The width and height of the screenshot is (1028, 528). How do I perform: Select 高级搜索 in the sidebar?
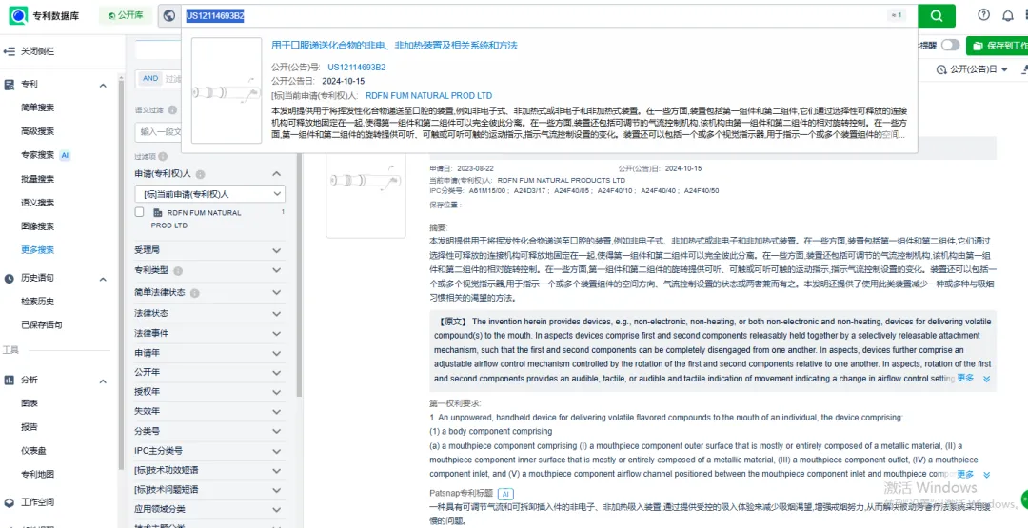[x=38, y=131]
